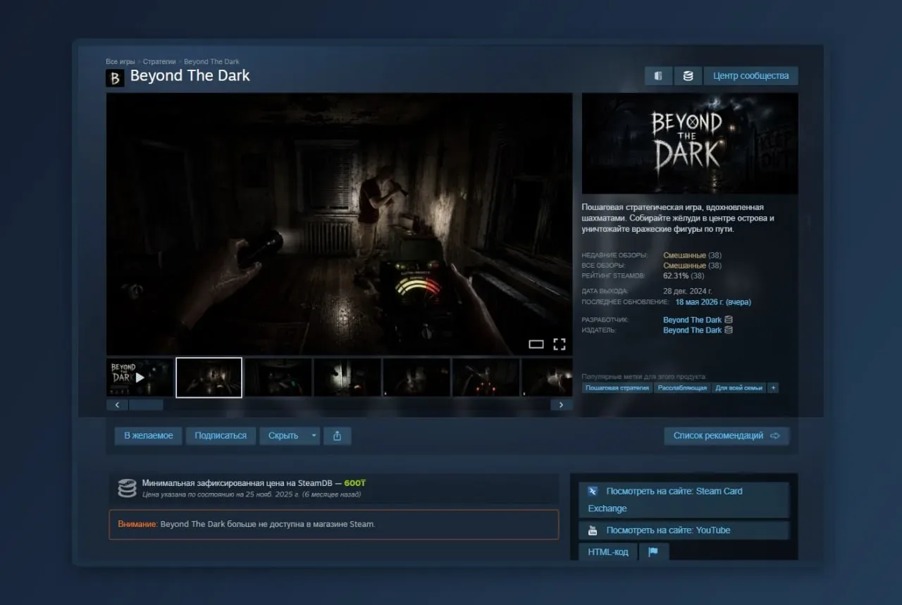Click SteamDB icon next to developer name
The height and width of the screenshot is (605, 902).
click(x=729, y=320)
